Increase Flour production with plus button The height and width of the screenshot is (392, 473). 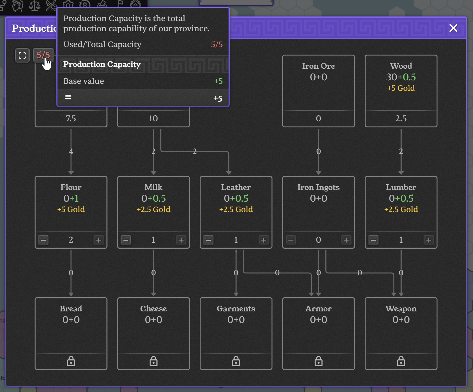[99, 240]
